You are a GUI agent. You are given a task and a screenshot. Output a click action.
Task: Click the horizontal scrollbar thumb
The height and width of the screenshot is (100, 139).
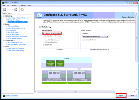pos(76,91)
